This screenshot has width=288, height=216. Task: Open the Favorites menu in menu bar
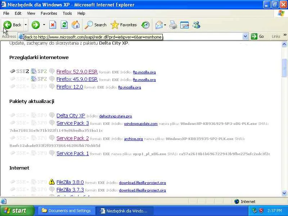[x=49, y=13]
